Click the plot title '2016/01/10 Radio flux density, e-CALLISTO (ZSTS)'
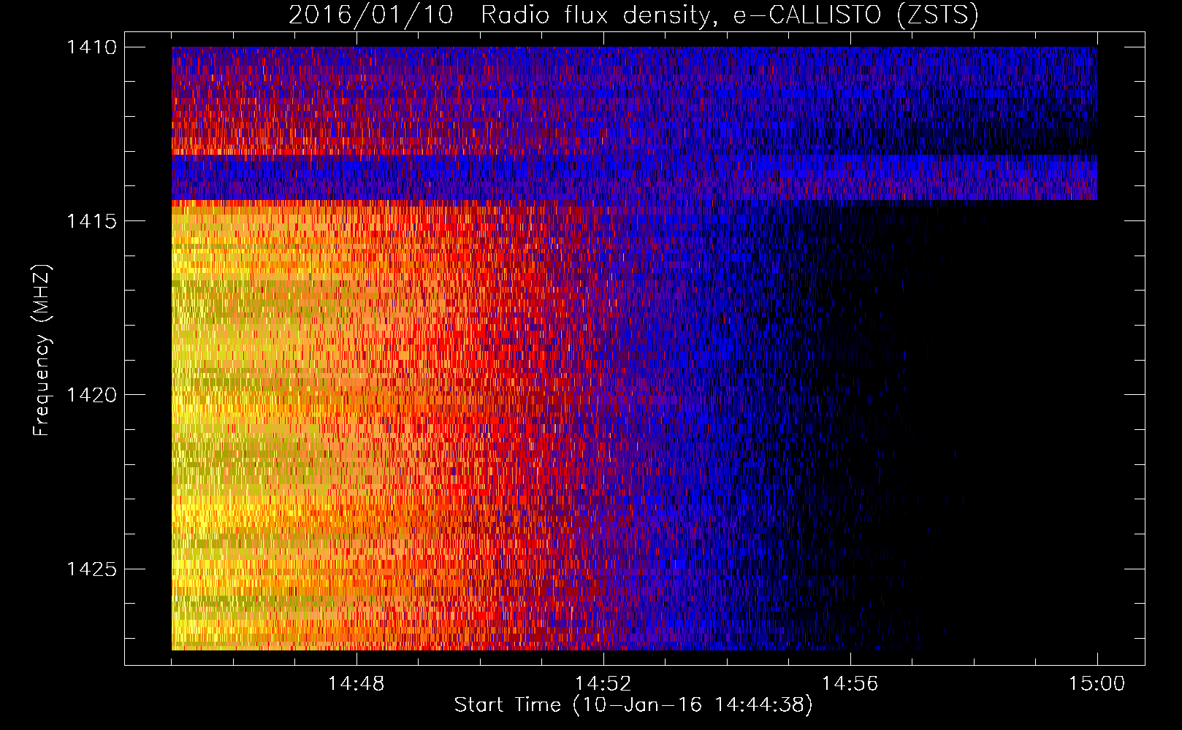This screenshot has height=730, width=1182. [x=633, y=15]
